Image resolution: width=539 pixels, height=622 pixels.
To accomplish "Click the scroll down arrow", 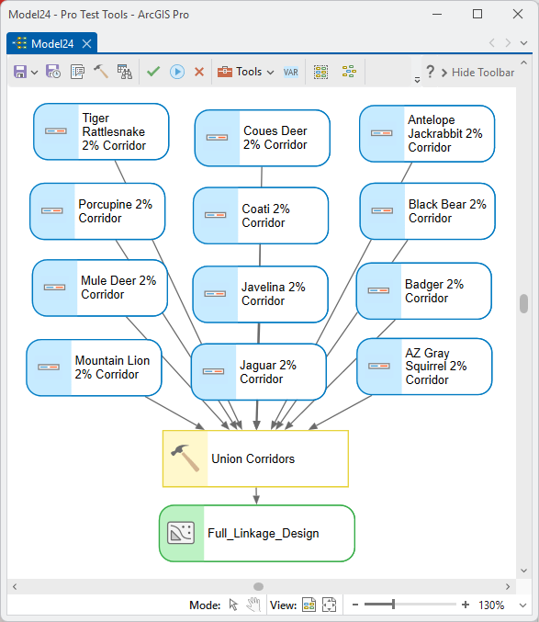I will pos(523,571).
